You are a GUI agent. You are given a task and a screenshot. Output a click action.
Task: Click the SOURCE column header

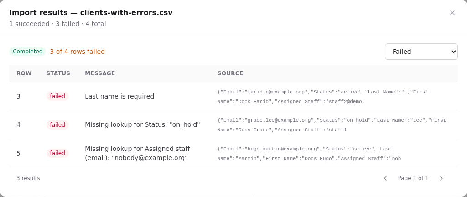[x=230, y=73]
